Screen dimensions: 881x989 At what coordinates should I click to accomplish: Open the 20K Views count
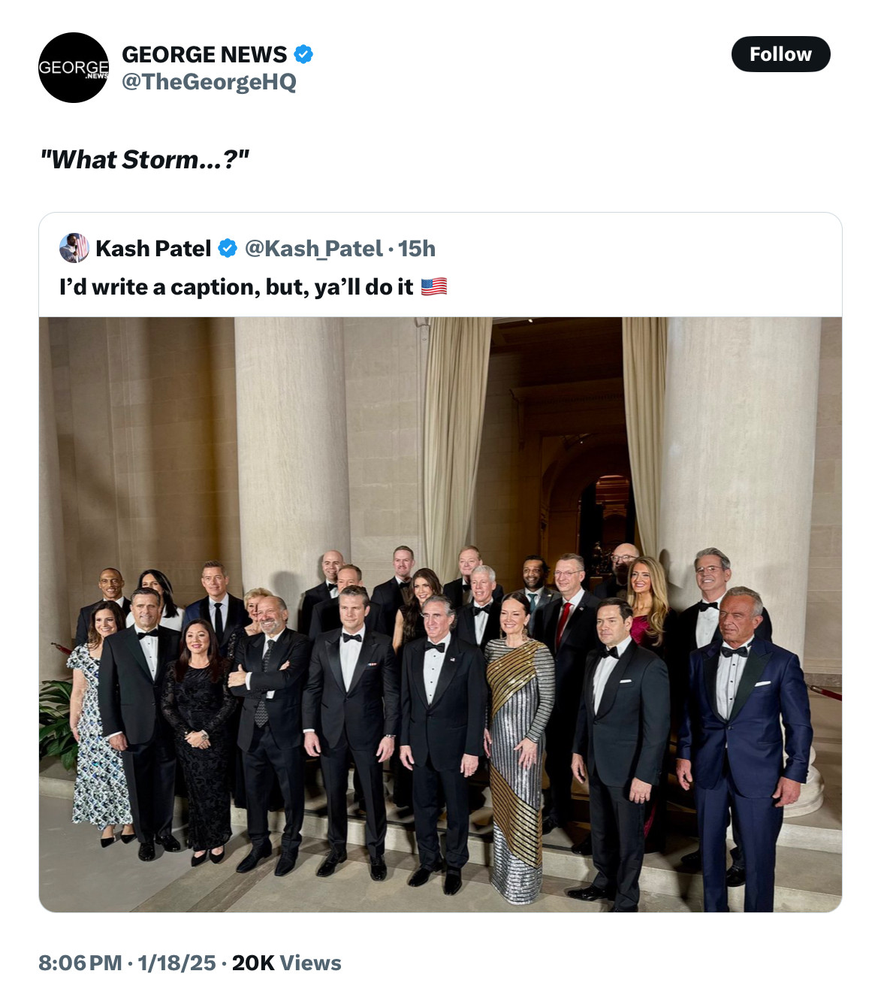tap(287, 963)
